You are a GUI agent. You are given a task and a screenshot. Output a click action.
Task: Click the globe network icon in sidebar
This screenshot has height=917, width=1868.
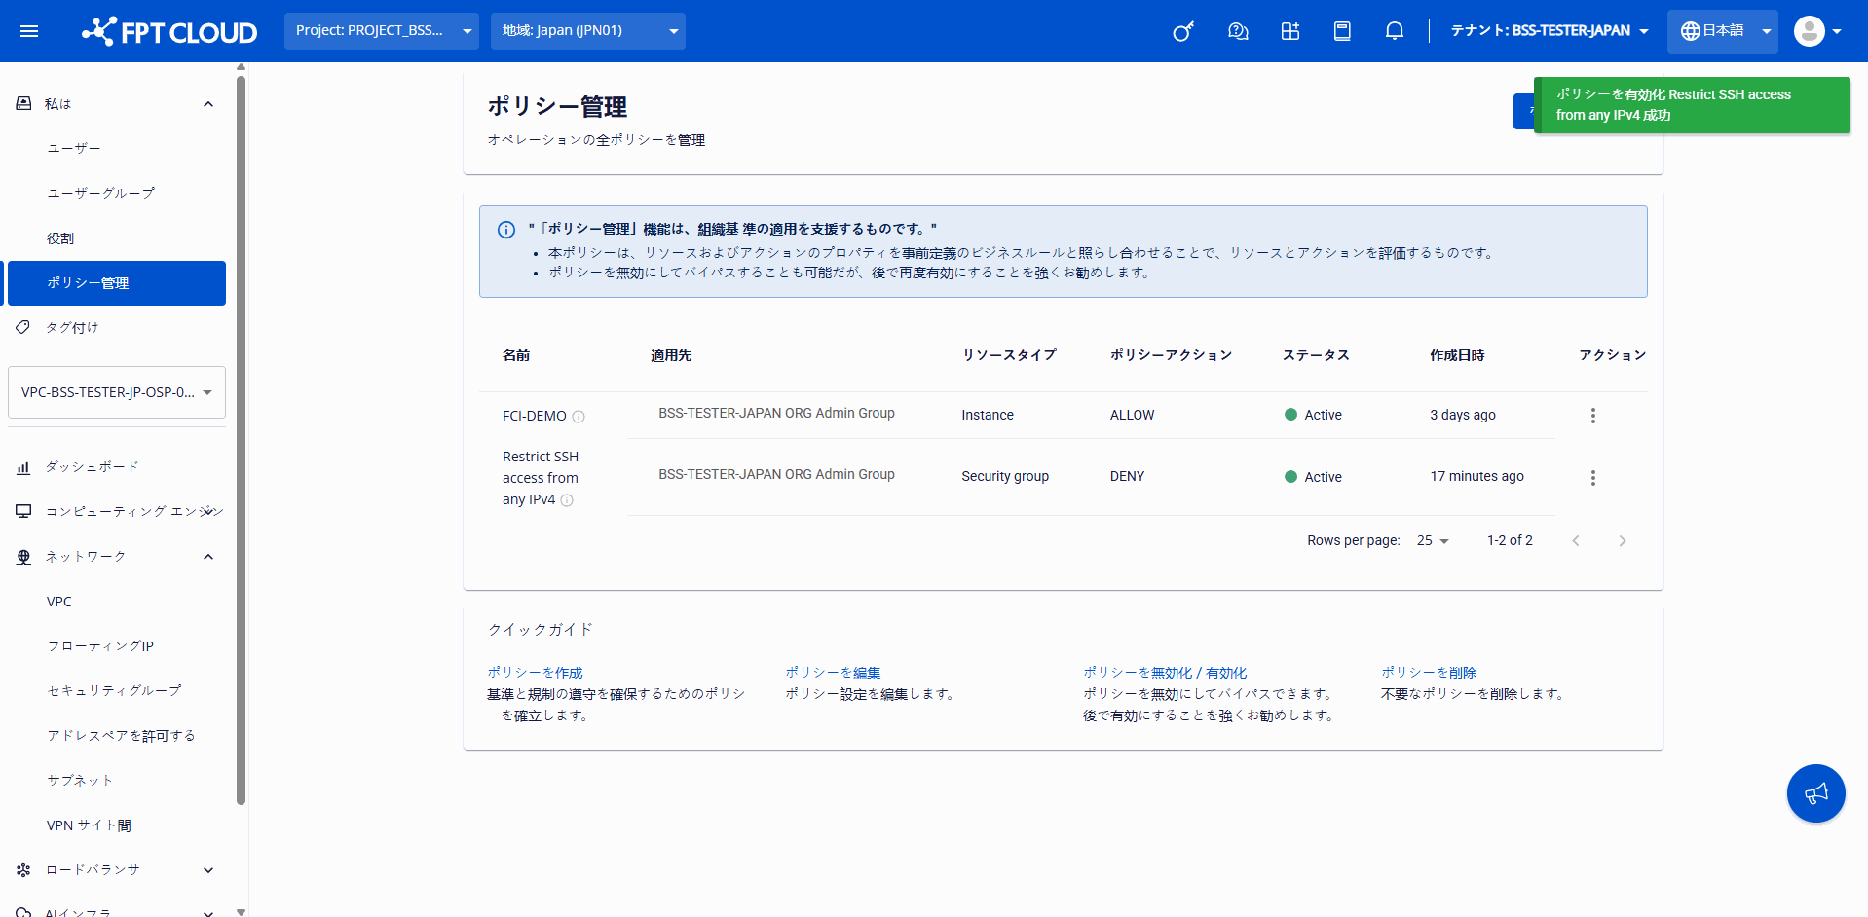(23, 557)
